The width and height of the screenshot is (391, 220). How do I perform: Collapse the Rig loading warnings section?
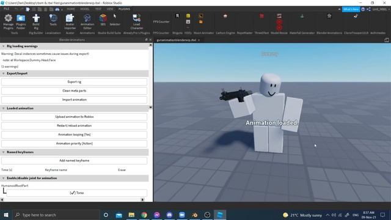tap(4, 46)
